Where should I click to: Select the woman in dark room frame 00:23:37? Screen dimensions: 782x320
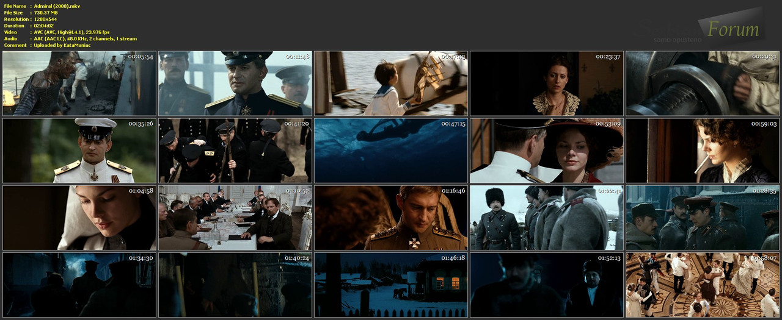tap(547, 84)
